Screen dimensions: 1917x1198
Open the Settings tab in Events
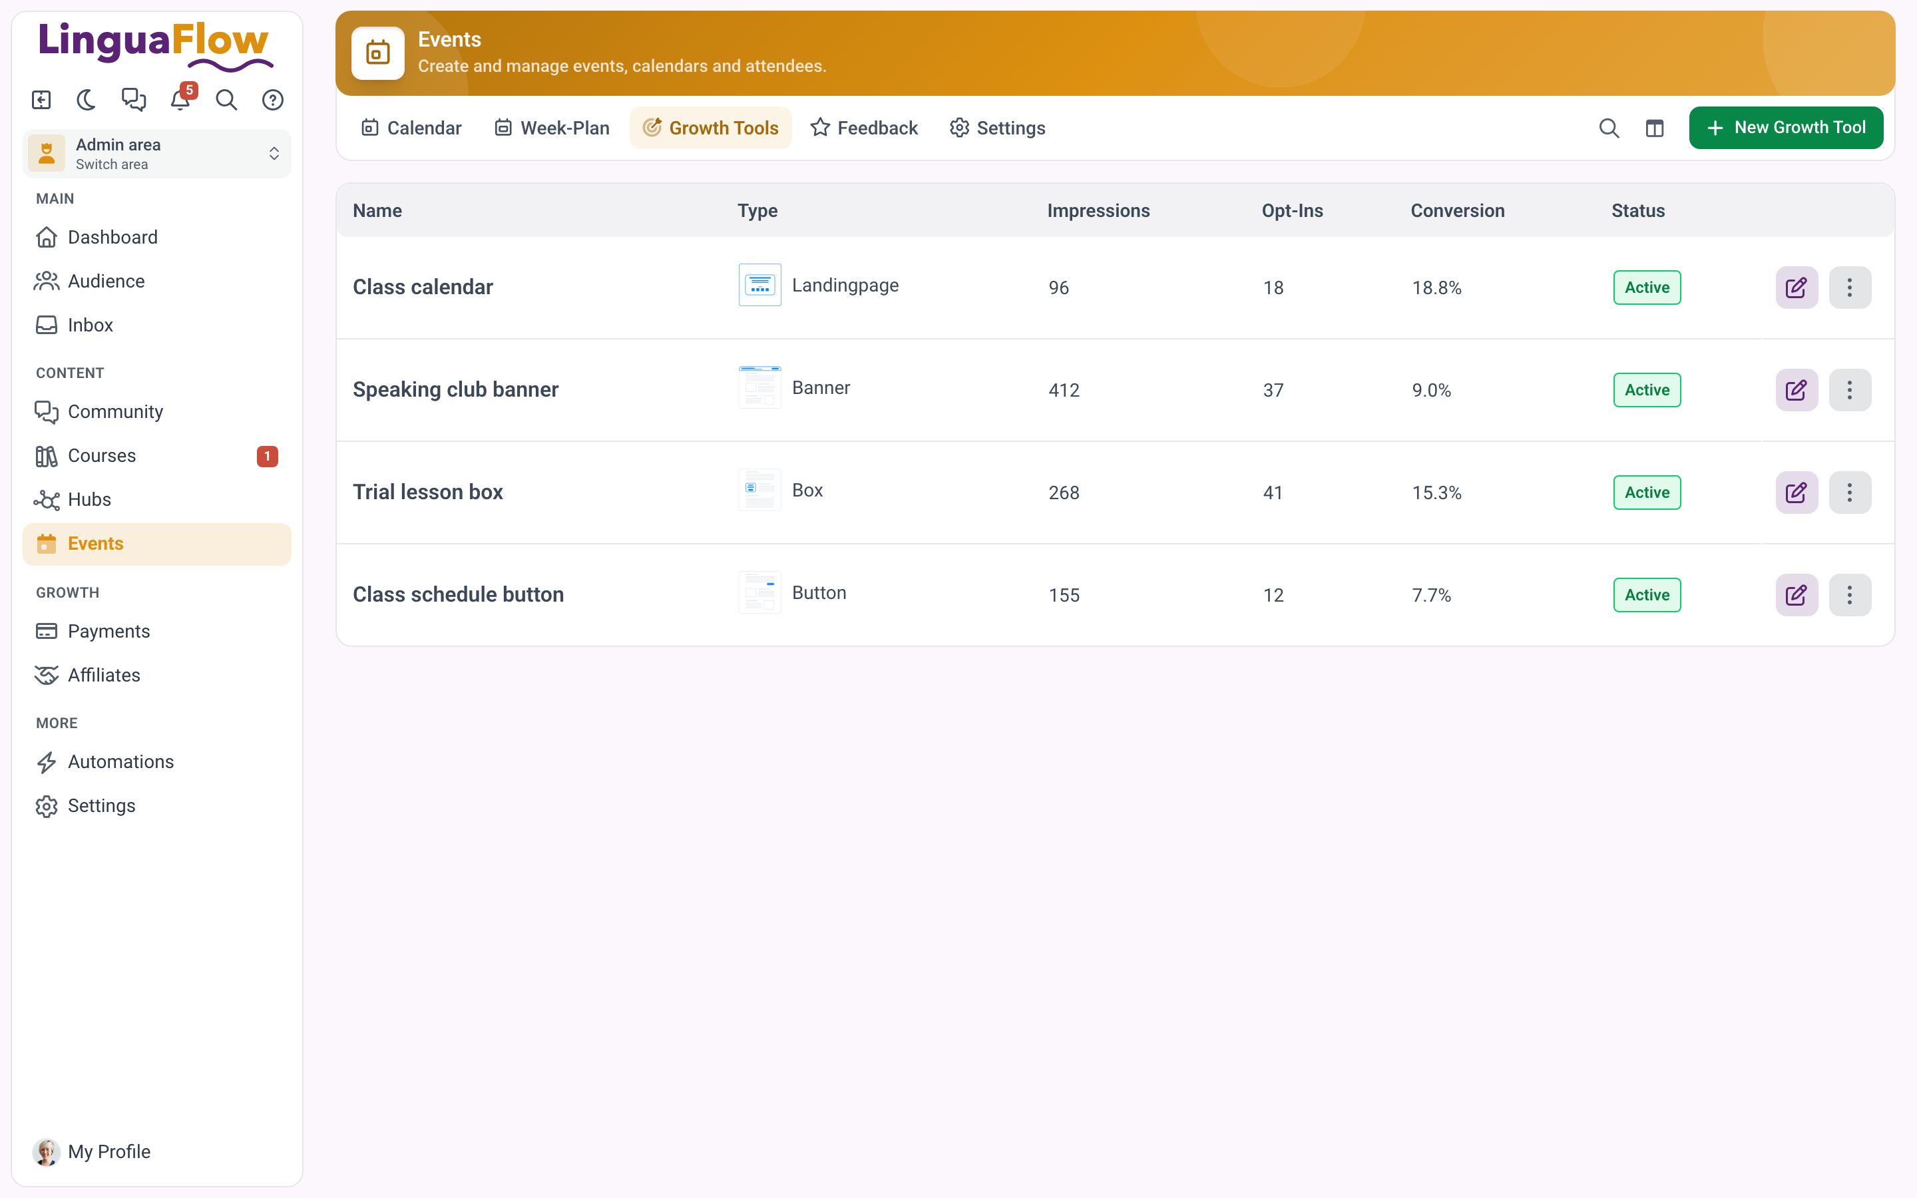click(997, 128)
